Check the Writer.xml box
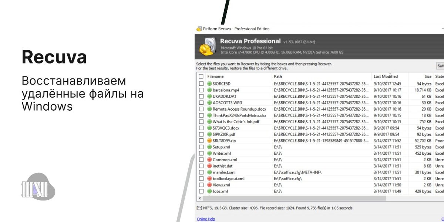 tap(201, 153)
